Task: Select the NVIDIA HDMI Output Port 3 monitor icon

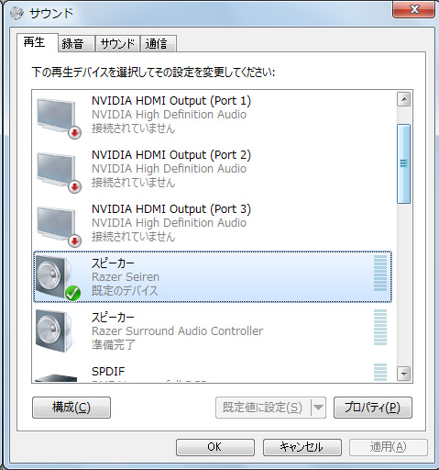Action: [x=58, y=226]
